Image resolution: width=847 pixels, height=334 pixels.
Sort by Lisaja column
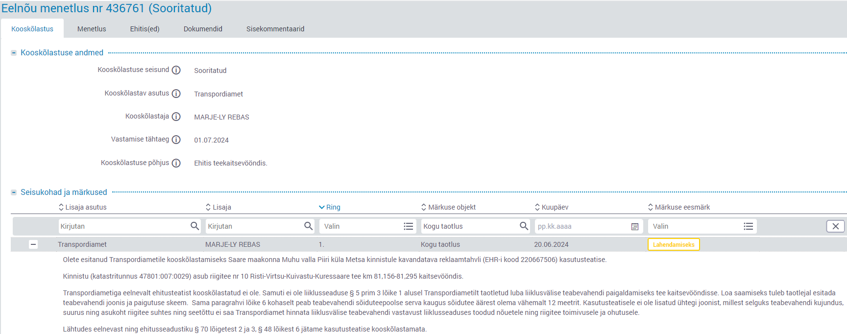[x=218, y=207]
